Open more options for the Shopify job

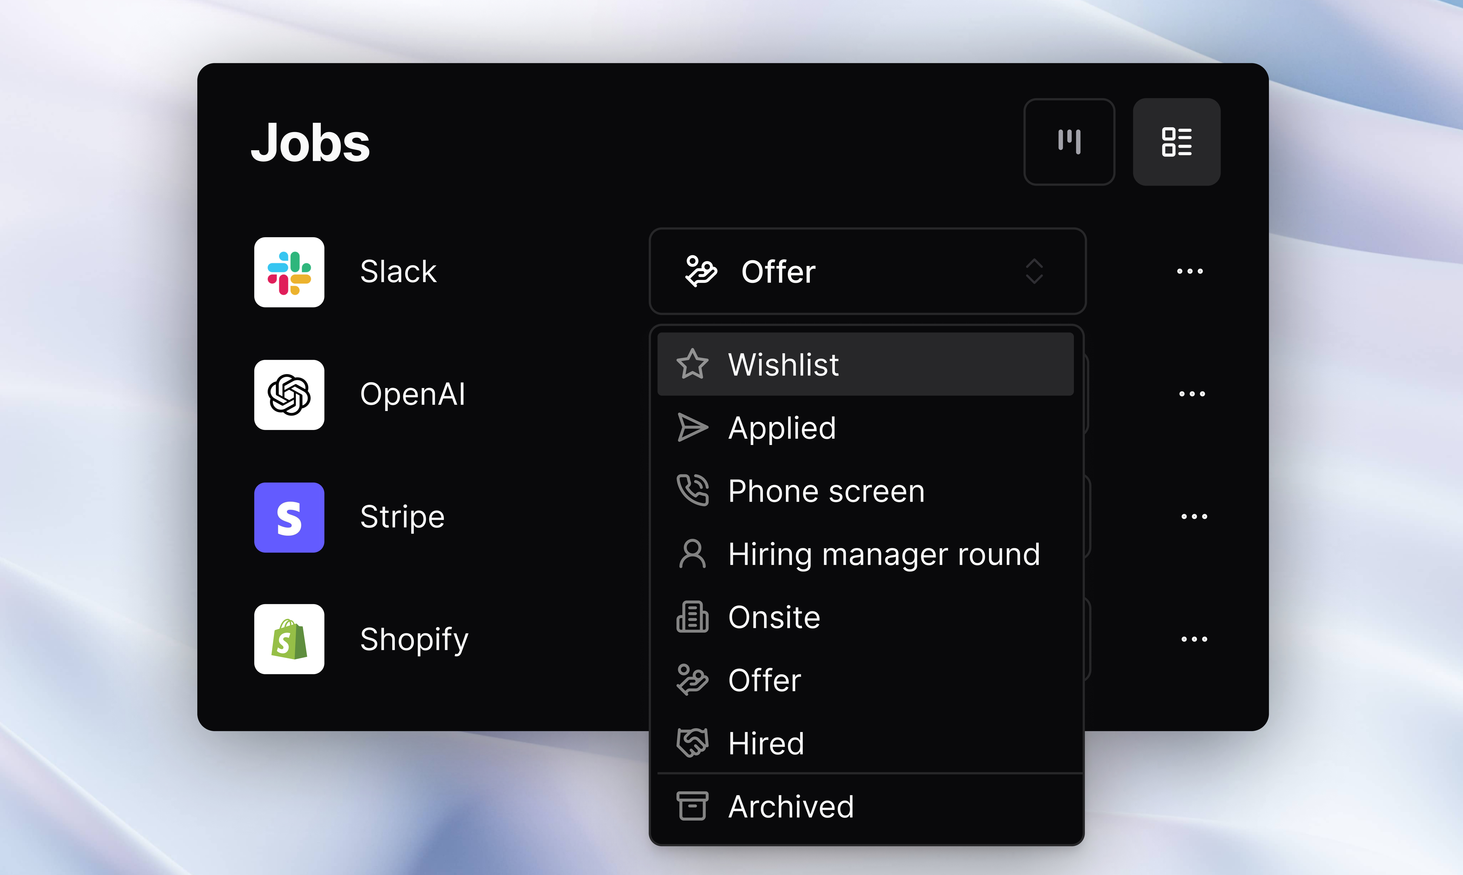coord(1194,639)
